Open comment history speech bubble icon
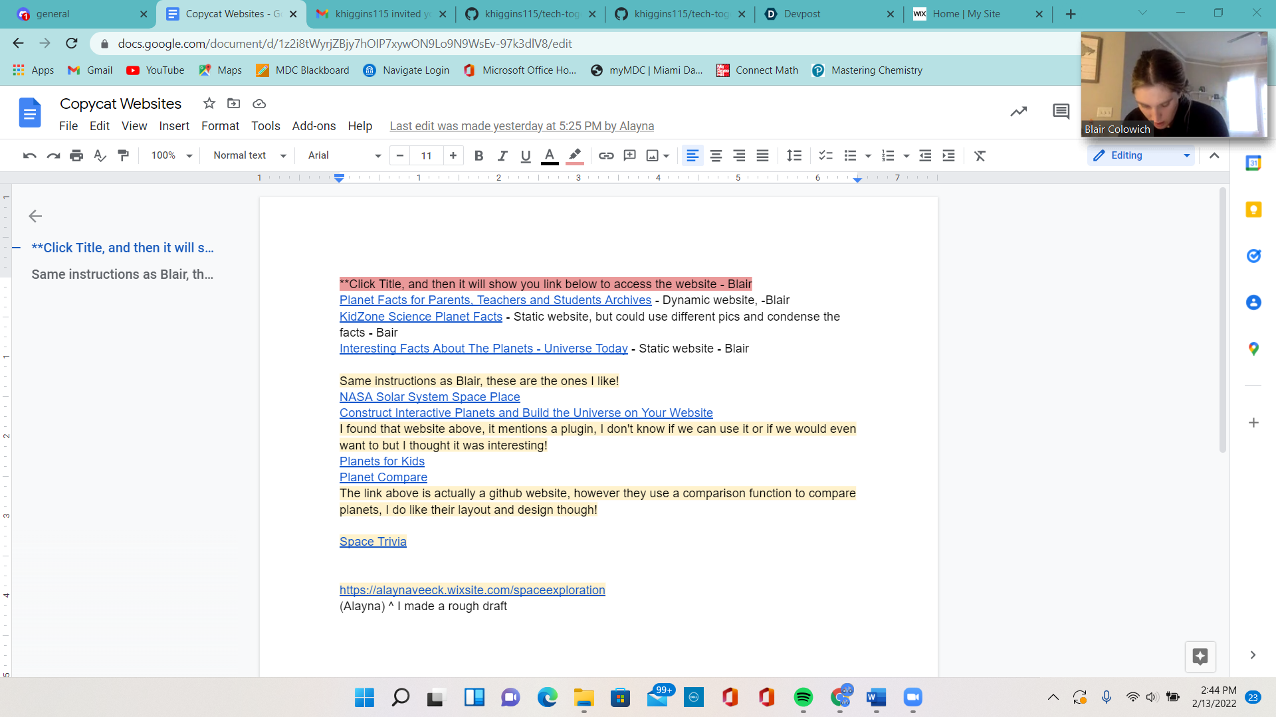1276x717 pixels. tap(1061, 112)
